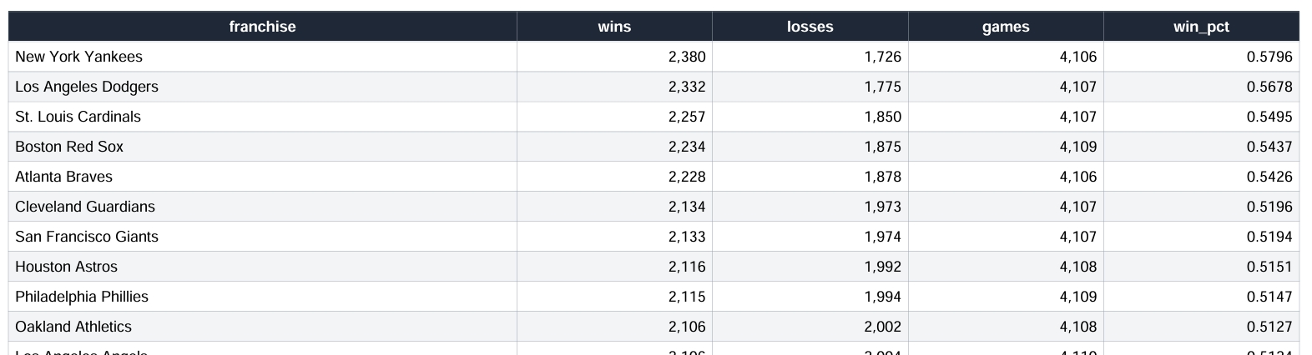Viewport: 1312px width, 355px height.
Task: Select the New York Yankees cell
Action: click(x=79, y=57)
